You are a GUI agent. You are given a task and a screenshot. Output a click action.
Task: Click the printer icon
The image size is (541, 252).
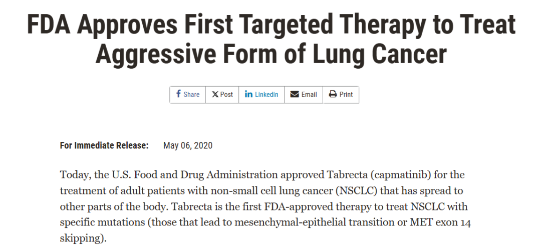(333, 94)
